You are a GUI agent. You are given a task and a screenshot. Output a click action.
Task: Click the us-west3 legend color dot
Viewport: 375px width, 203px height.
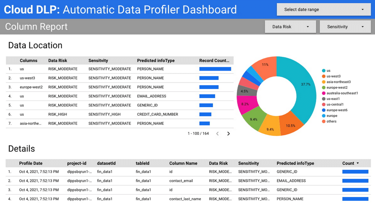tap(323, 76)
